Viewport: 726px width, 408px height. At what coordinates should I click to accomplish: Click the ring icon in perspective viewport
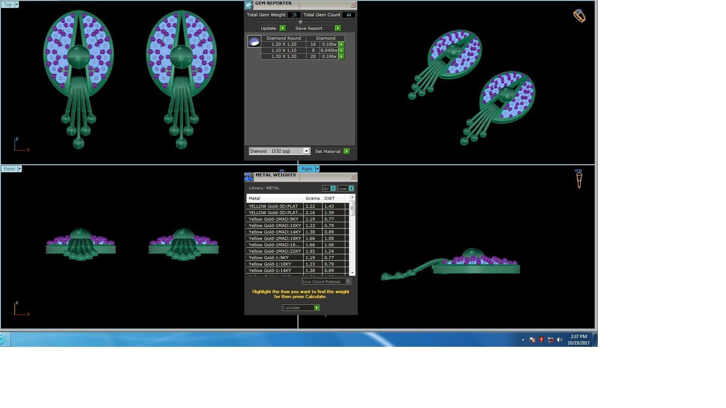point(579,16)
